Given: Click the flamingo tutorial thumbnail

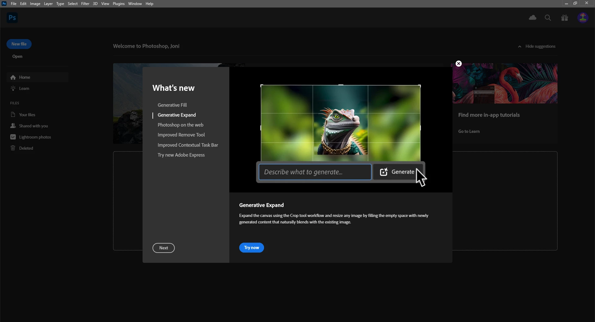Looking at the screenshot, I should 505,83.
